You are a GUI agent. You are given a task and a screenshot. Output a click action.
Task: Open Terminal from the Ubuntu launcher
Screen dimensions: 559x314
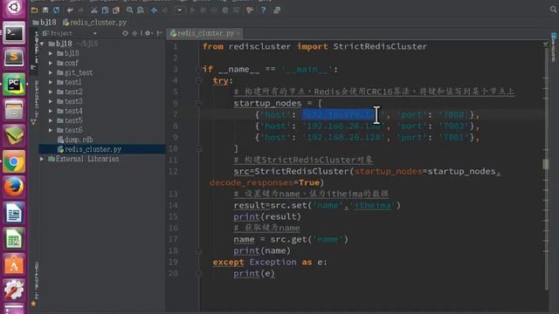click(14, 33)
